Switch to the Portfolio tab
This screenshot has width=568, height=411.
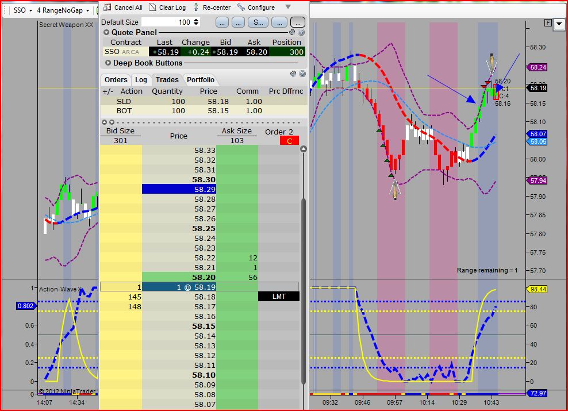click(201, 80)
